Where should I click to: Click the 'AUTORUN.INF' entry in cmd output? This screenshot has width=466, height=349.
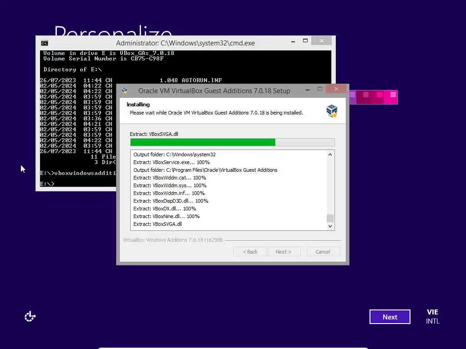point(202,80)
